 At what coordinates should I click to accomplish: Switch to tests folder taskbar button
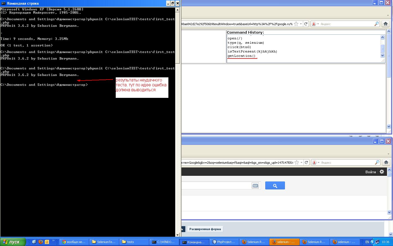tap(134, 242)
